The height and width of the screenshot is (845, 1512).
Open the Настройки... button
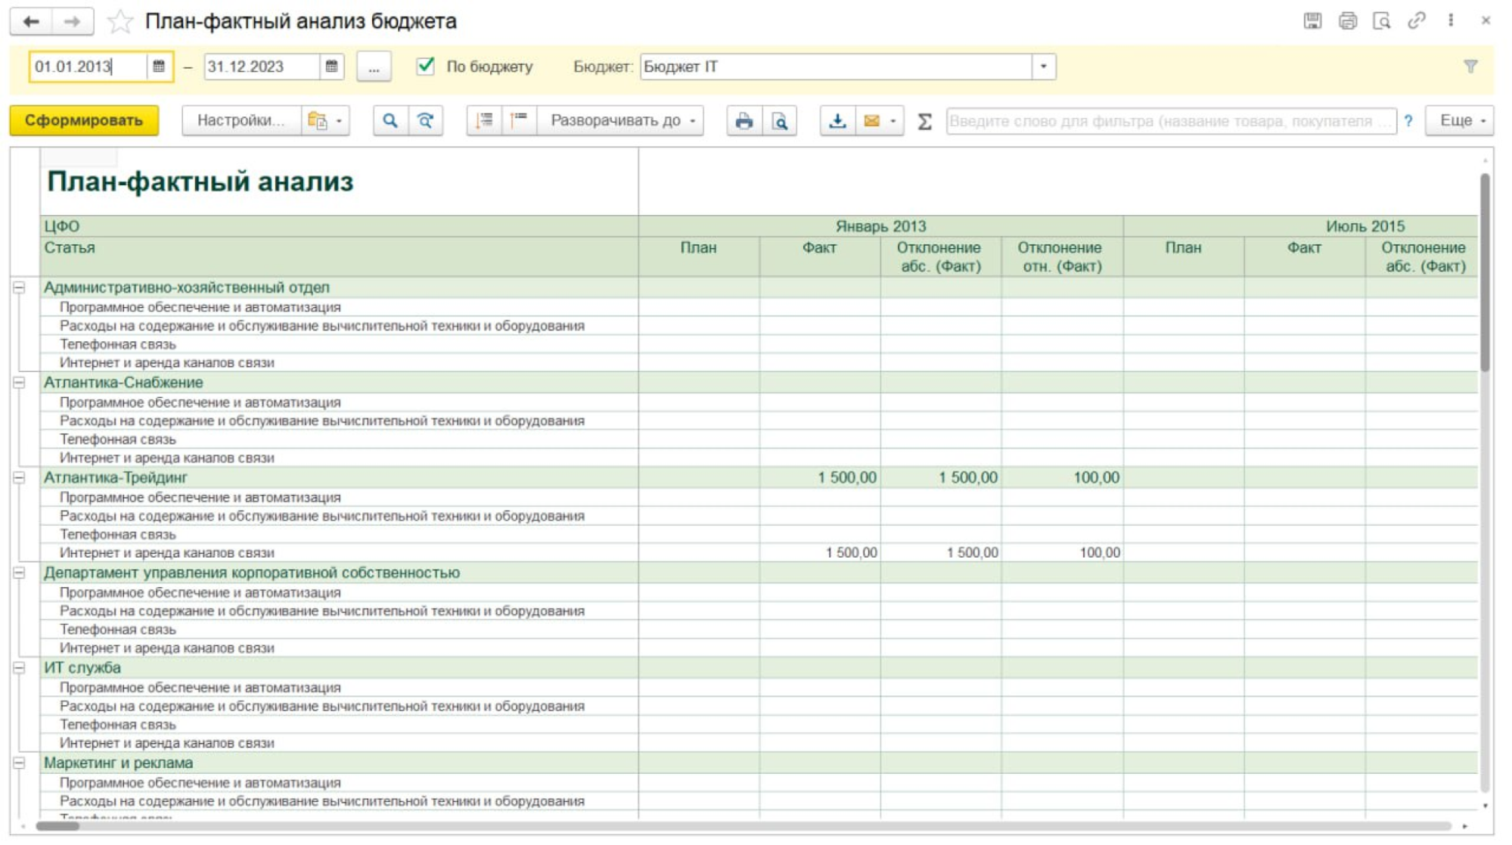click(x=241, y=121)
